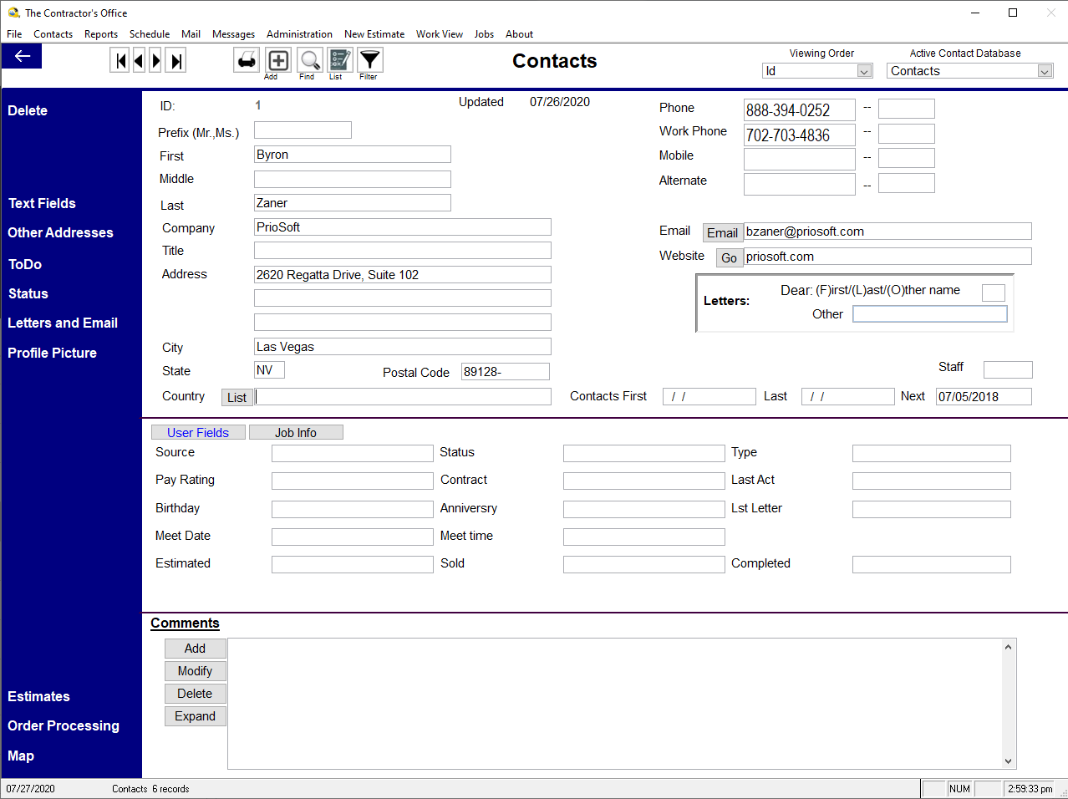Jump to the last contact record
Image resolution: width=1068 pixels, height=799 pixels.
tap(175, 60)
